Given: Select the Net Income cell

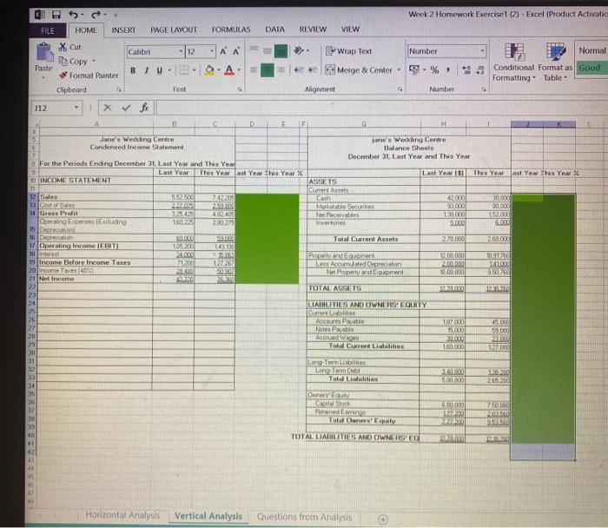Looking at the screenshot, I should pyautogui.click(x=96, y=279).
